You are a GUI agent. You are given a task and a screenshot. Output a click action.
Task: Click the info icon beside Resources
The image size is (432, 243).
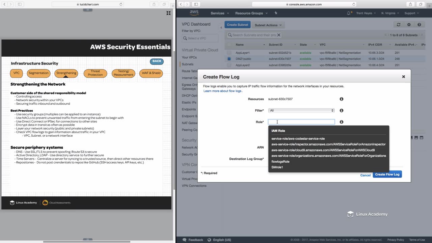click(x=342, y=99)
